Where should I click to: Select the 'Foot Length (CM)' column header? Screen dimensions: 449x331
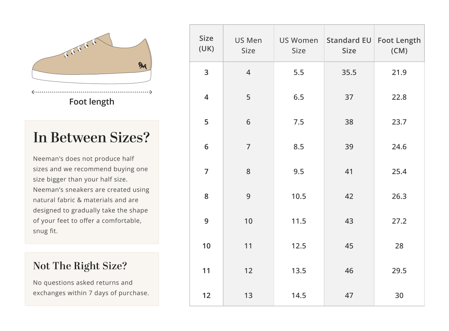tap(399, 45)
